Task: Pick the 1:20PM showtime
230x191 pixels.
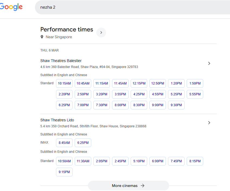Action: (x=176, y=83)
